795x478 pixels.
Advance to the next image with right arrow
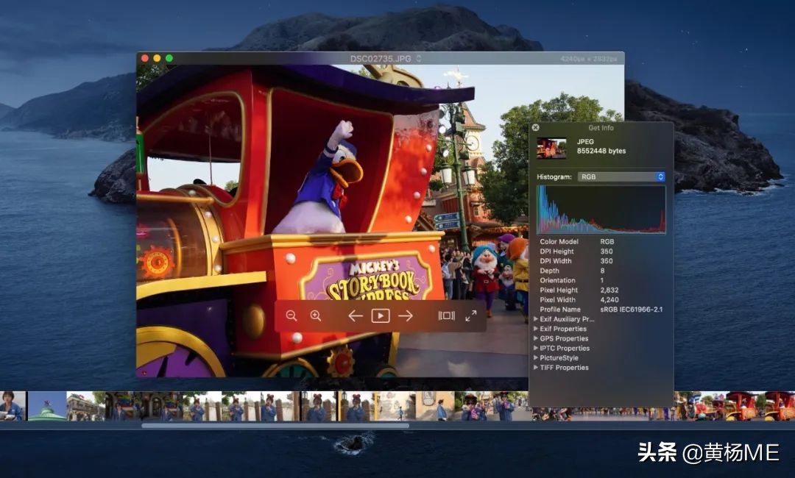[406, 316]
